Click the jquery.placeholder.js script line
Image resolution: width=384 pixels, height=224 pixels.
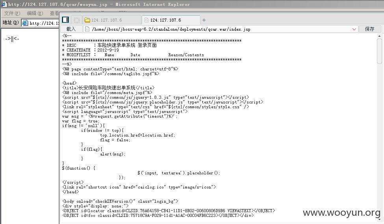[163, 102]
